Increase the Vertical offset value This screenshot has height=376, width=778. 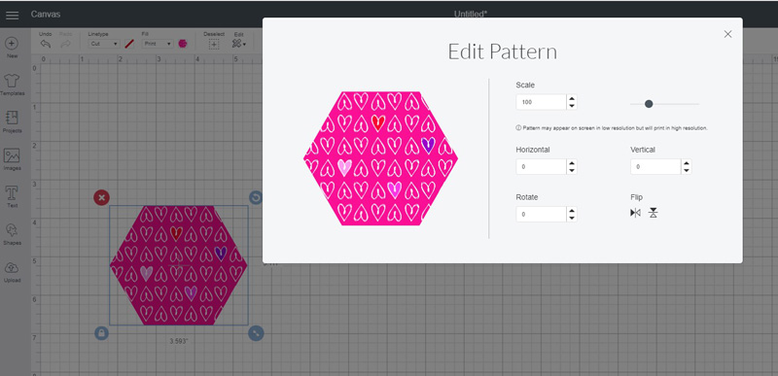tap(687, 163)
